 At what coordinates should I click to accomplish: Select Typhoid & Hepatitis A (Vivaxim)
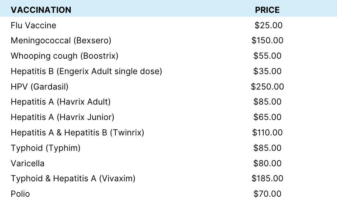click(73, 178)
